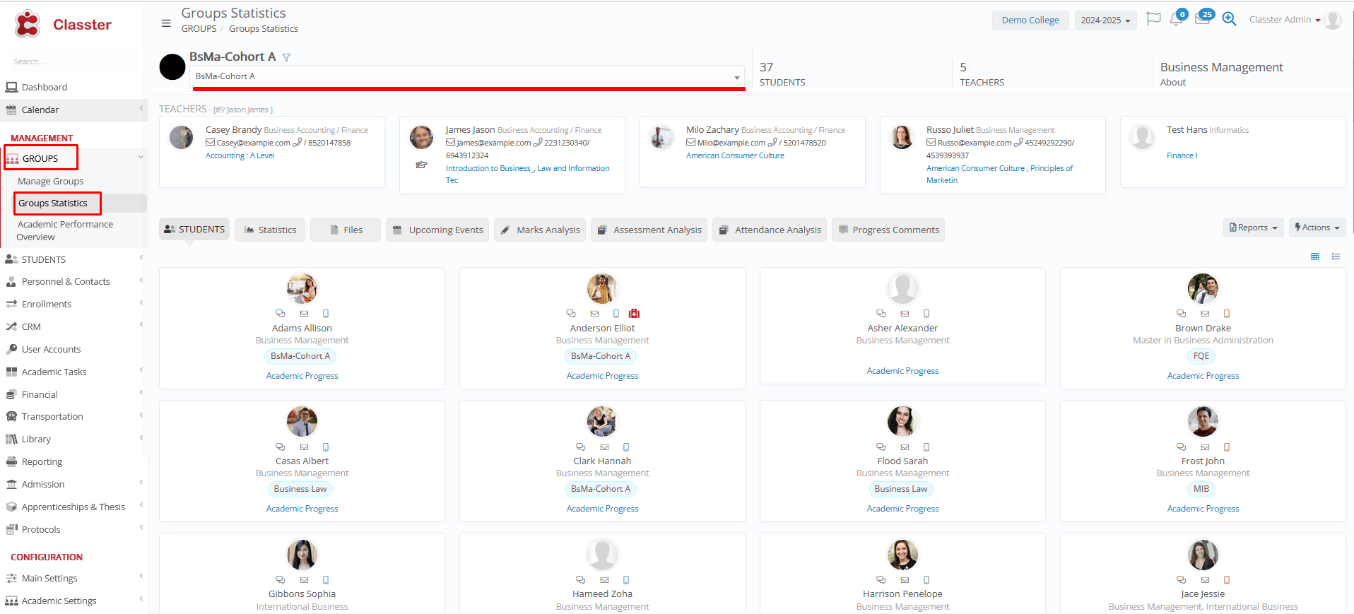
Task: Switch to grid view layout
Action: (1315, 256)
